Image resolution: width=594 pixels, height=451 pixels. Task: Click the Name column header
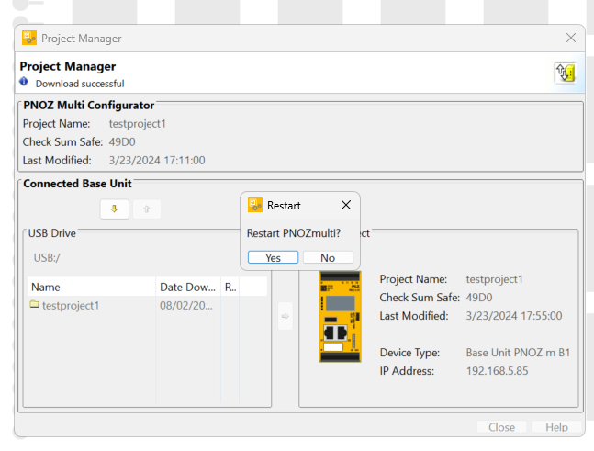[91, 287]
